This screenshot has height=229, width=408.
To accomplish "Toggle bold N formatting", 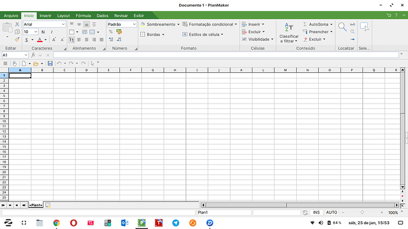I will 43,32.
